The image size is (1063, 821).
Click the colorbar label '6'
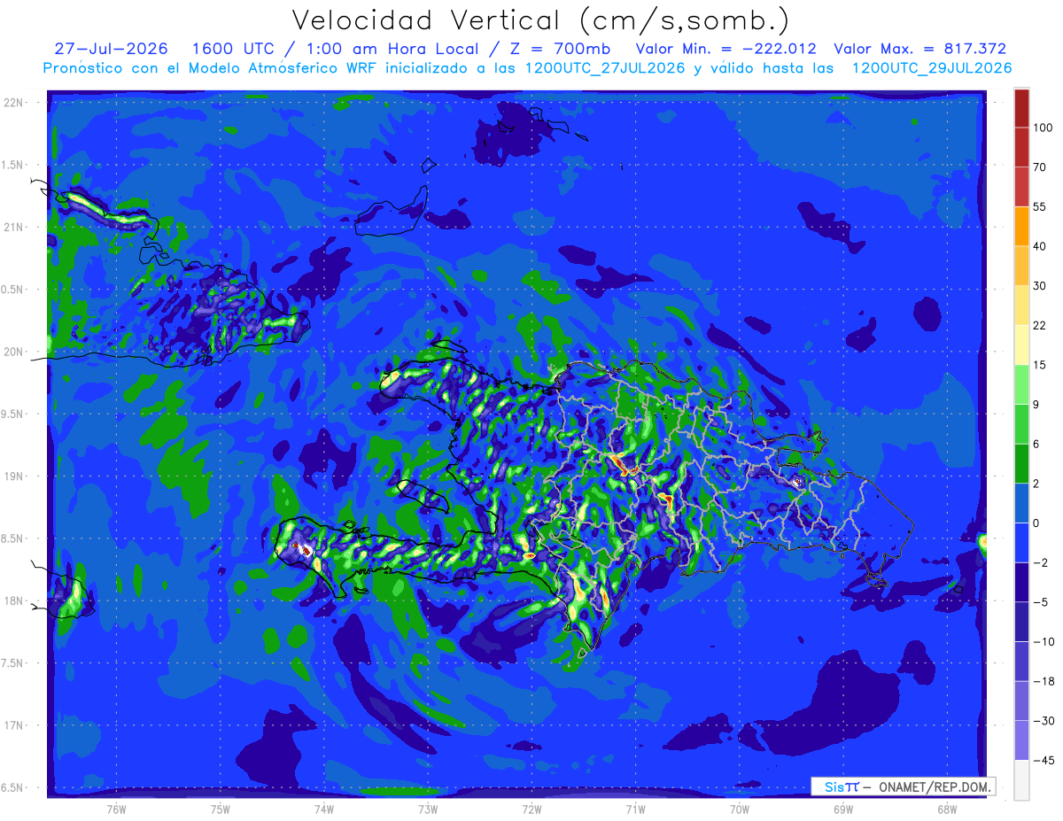click(x=1036, y=444)
